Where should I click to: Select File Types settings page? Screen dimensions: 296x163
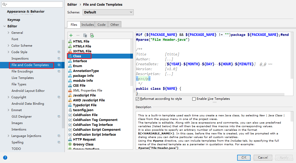point(19,84)
